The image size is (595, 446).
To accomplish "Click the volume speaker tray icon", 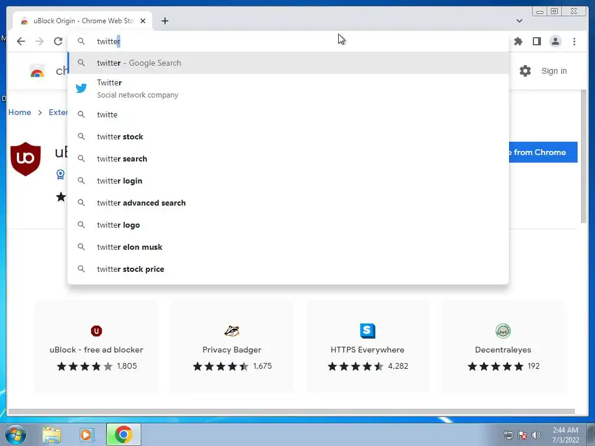I will (536, 435).
